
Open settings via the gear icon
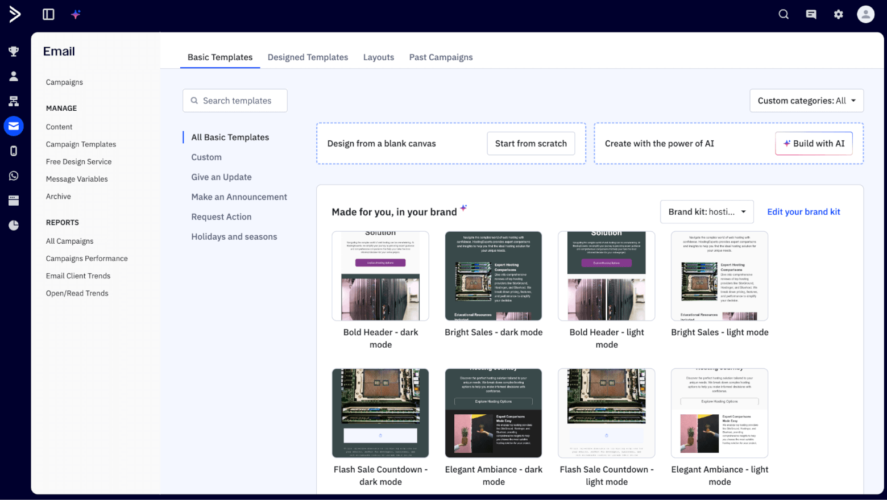point(838,14)
